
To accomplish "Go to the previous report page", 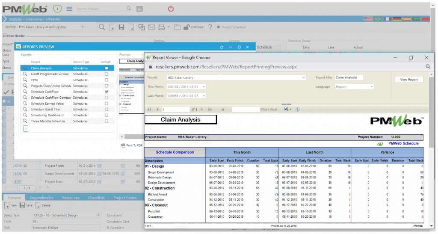I will pos(157,110).
